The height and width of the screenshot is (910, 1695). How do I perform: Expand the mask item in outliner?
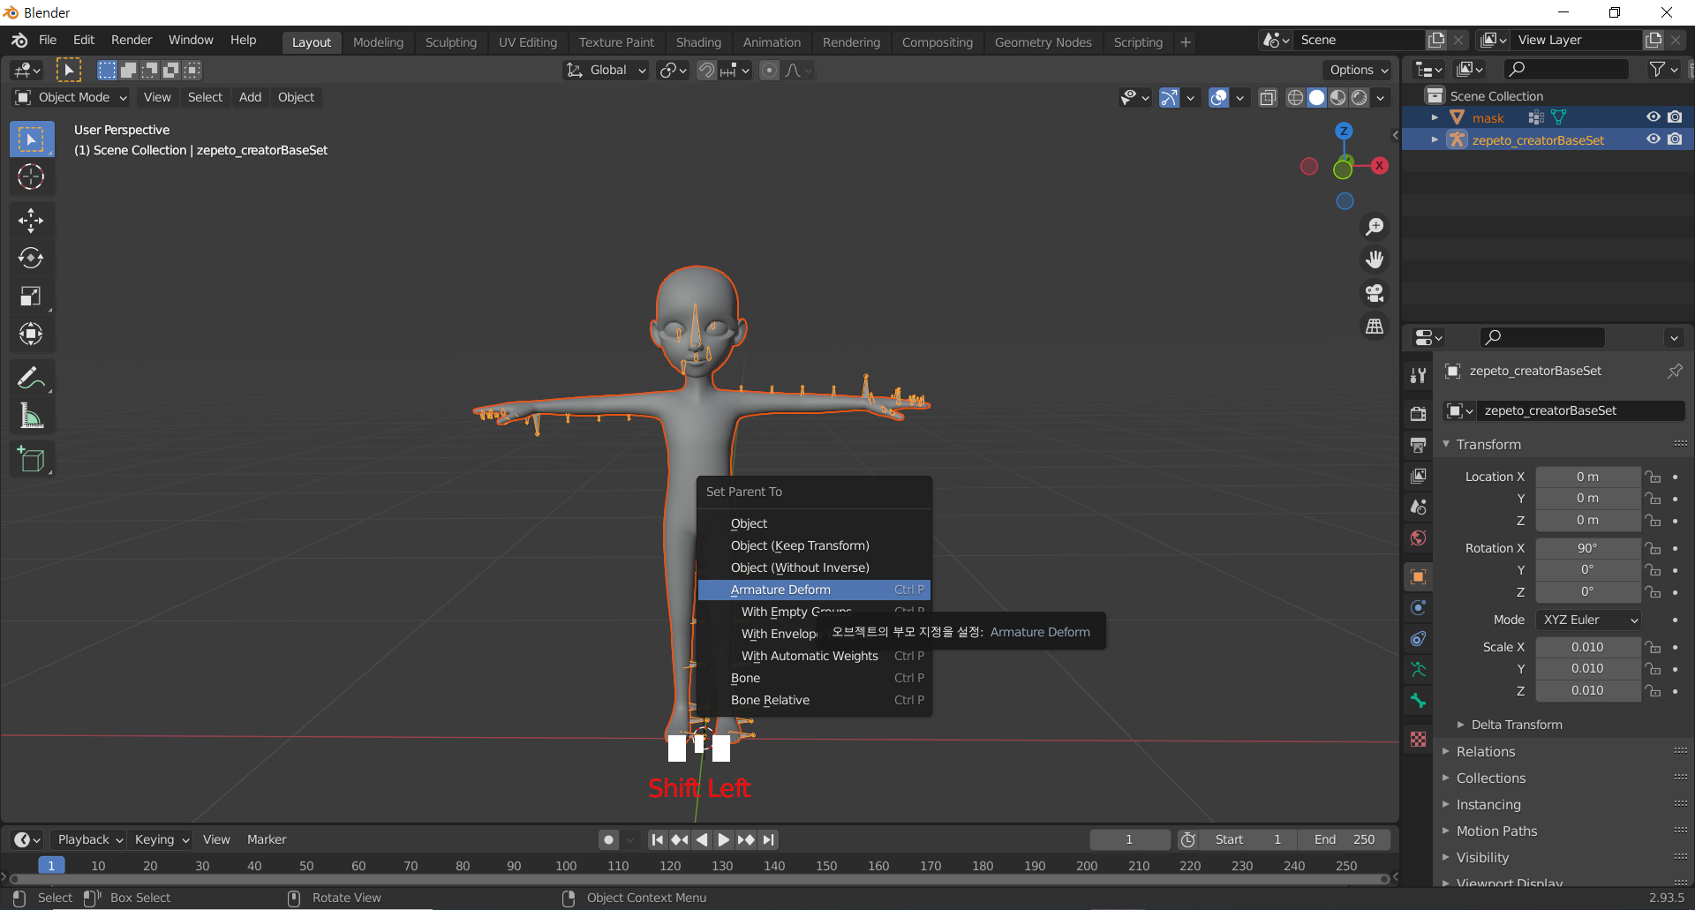tap(1435, 117)
